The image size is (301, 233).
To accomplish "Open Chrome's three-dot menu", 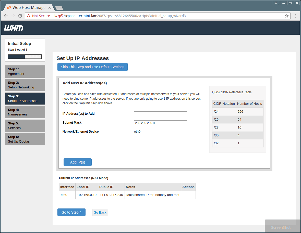I will point(295,16).
